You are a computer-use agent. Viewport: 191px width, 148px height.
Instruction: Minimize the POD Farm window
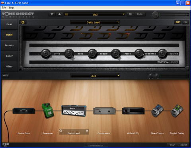click(178, 3)
